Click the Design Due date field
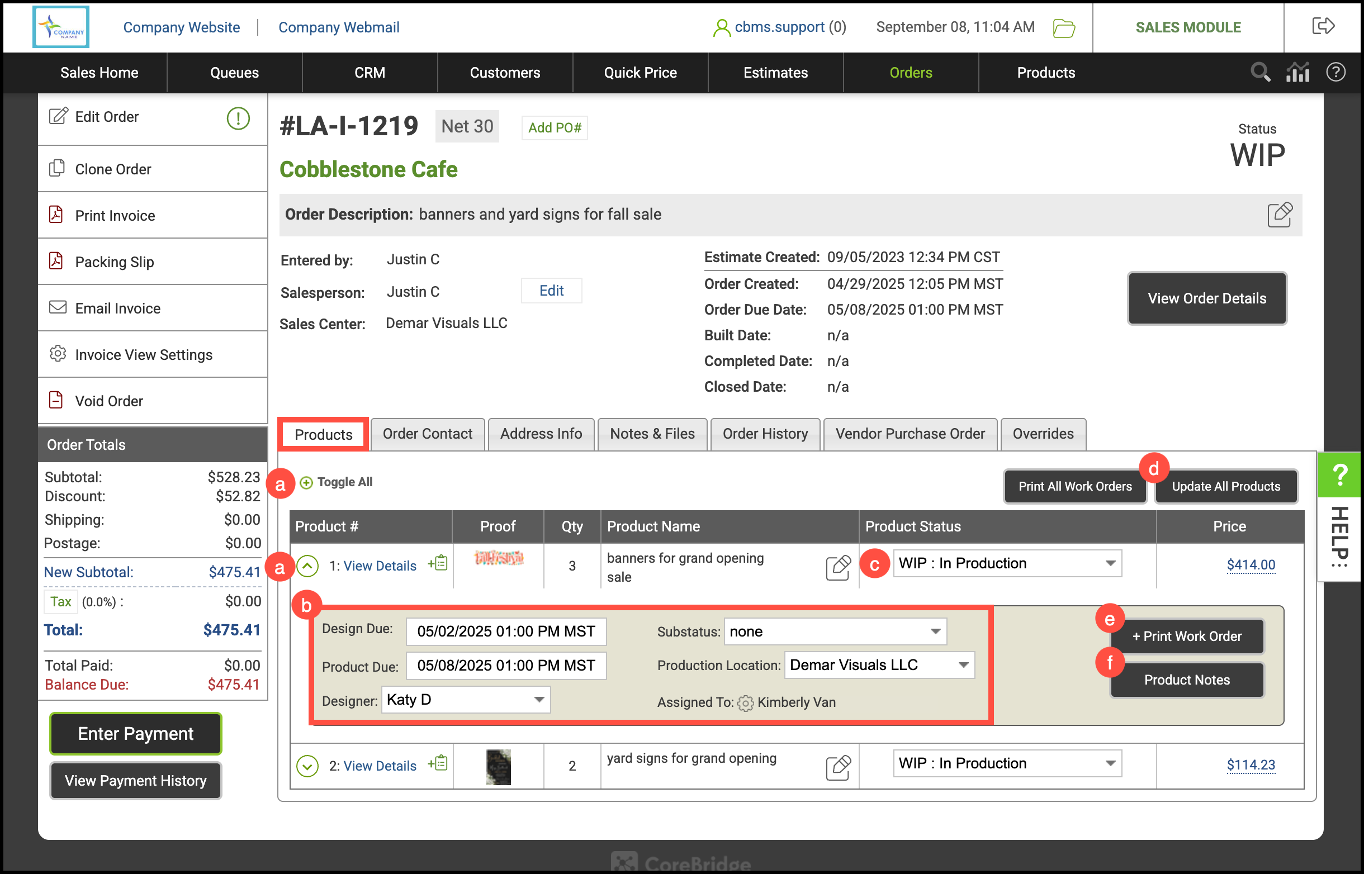 506,631
